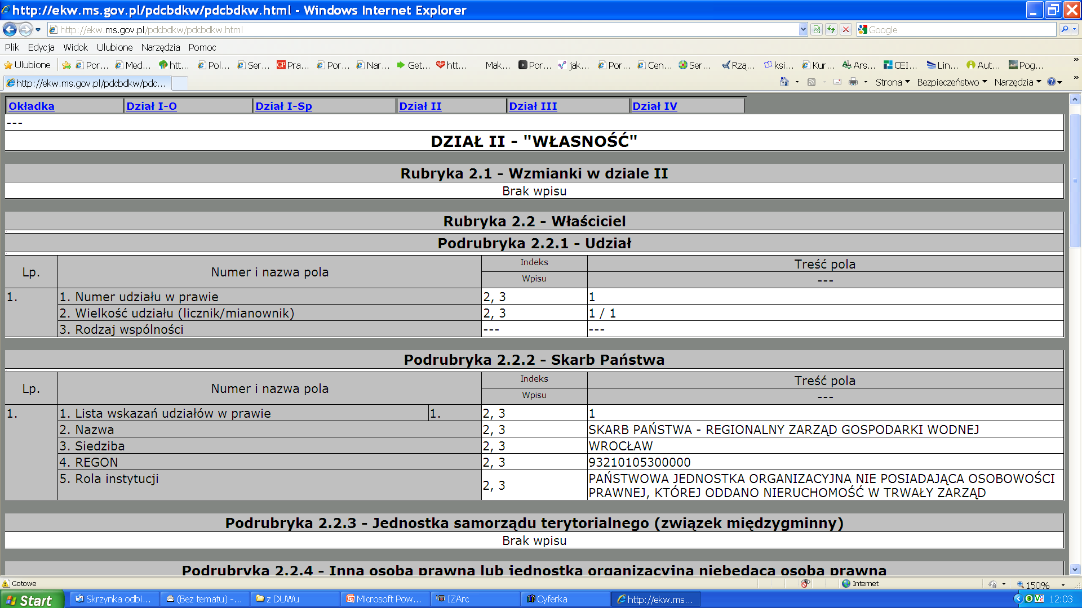Open the Rzą... favorites bookmark
The image size is (1082, 608).
[x=738, y=65]
